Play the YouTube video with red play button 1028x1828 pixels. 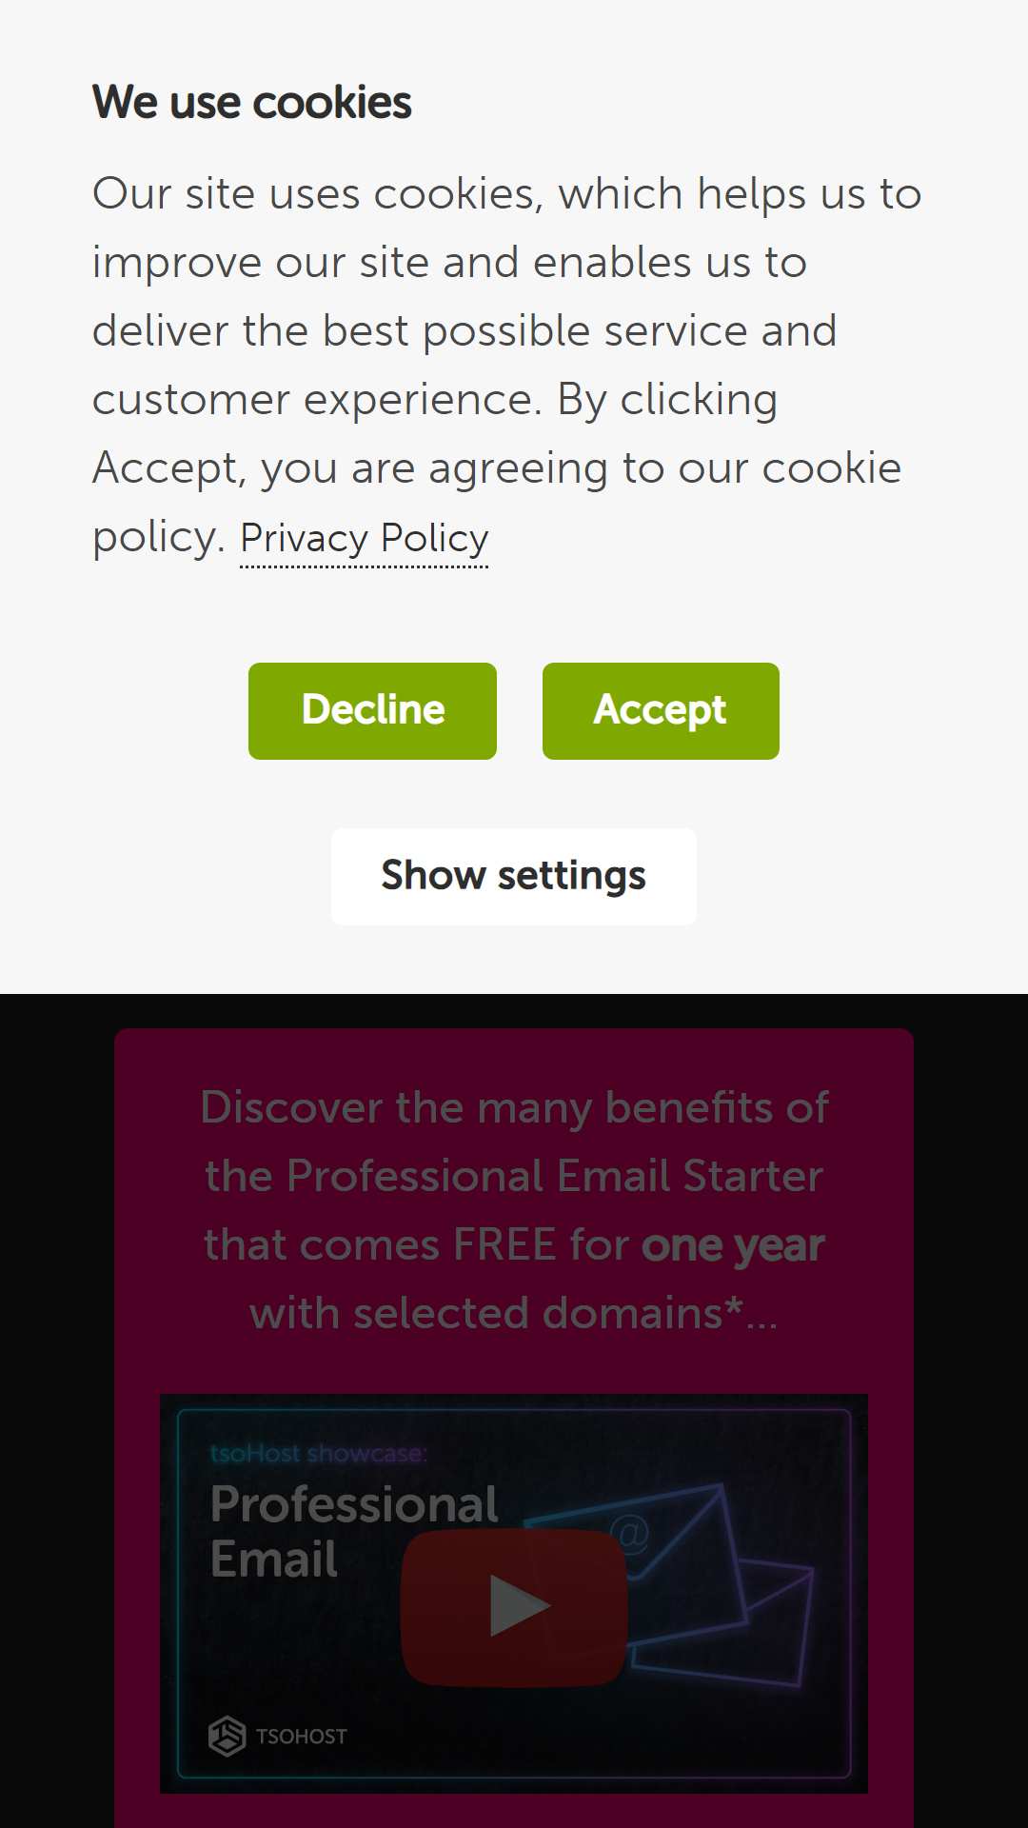coord(514,1607)
